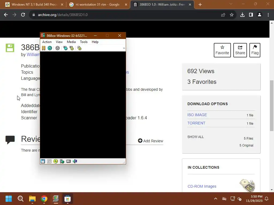Open the Help menu in 86Box
274x205 pixels.
point(95,42)
